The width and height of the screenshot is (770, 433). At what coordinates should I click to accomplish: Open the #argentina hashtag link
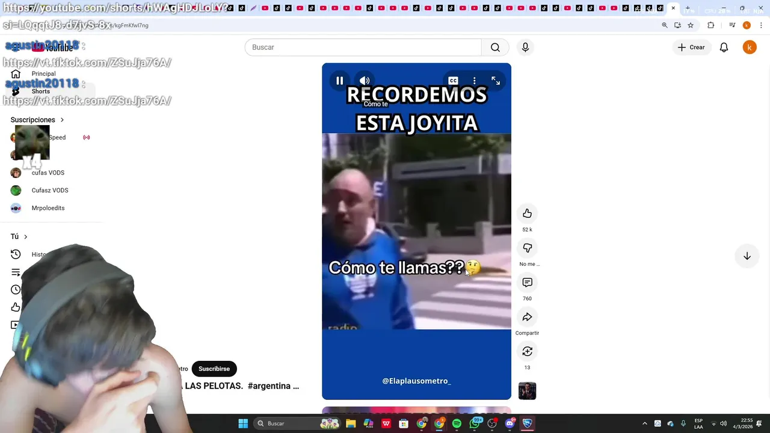tap(269, 386)
